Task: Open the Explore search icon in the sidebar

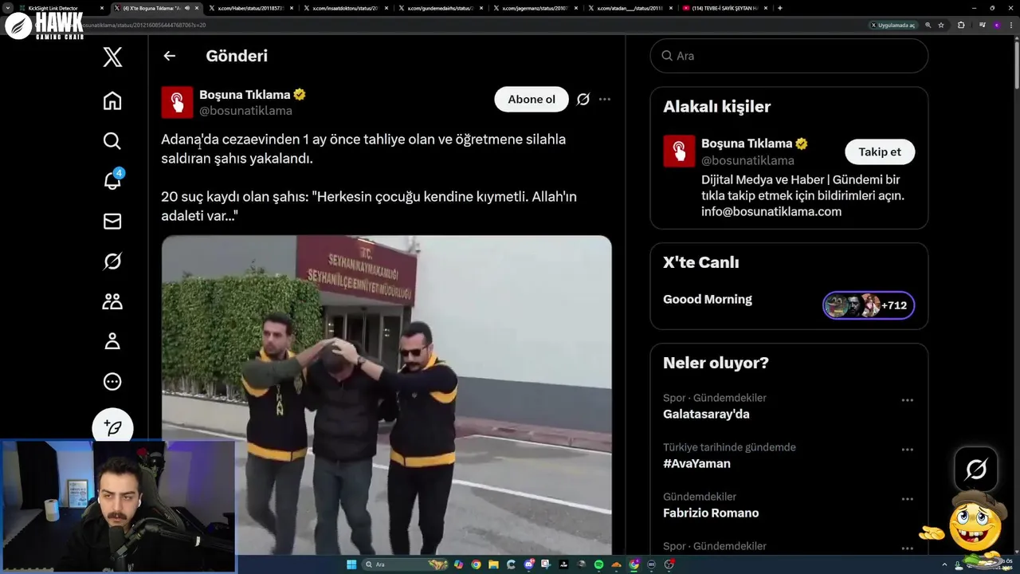Action: coord(112,141)
